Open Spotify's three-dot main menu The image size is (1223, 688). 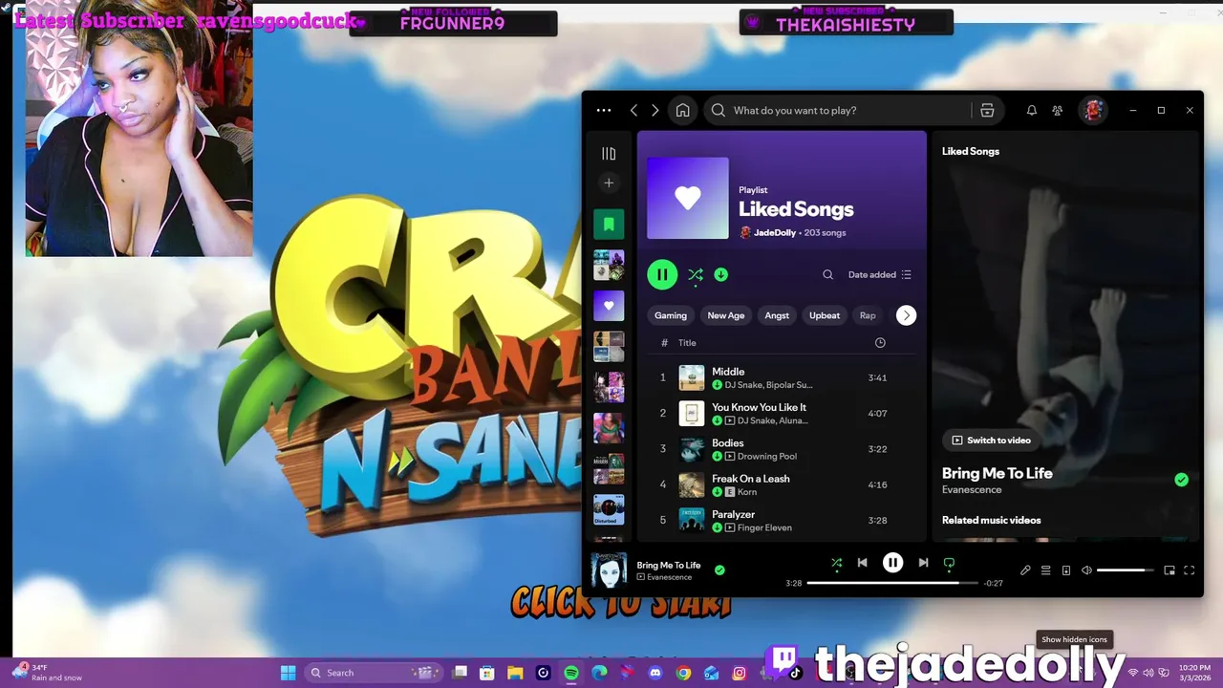point(604,110)
